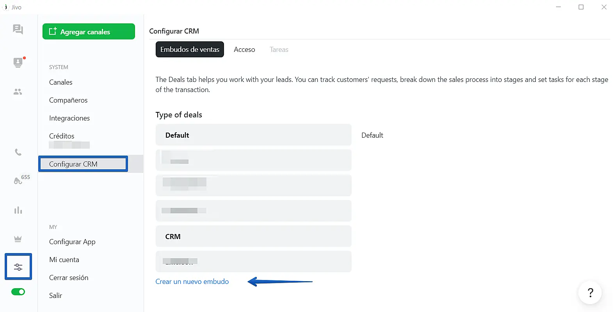Open the statistics bar chart icon
Image resolution: width=615 pixels, height=312 pixels.
tap(18, 211)
